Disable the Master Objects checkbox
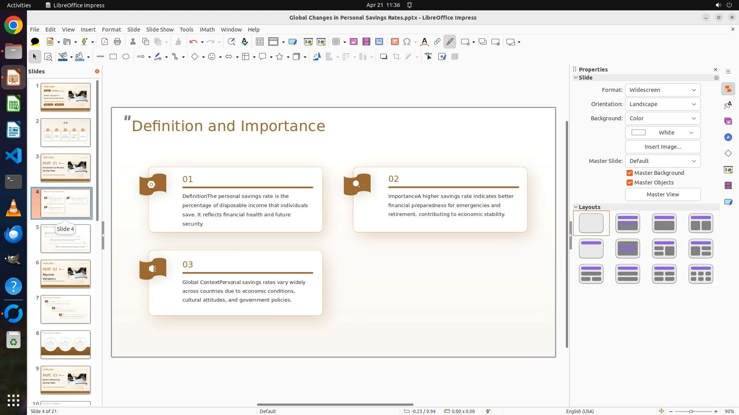This screenshot has height=415, width=739. point(630,183)
